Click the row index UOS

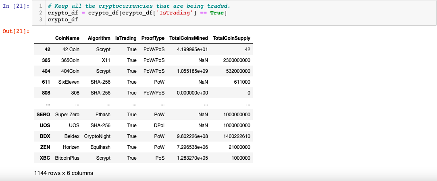[x=45, y=125]
